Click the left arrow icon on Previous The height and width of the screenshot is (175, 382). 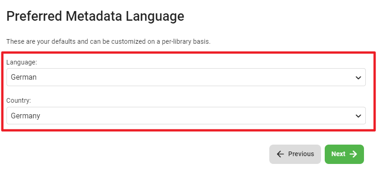click(x=280, y=154)
